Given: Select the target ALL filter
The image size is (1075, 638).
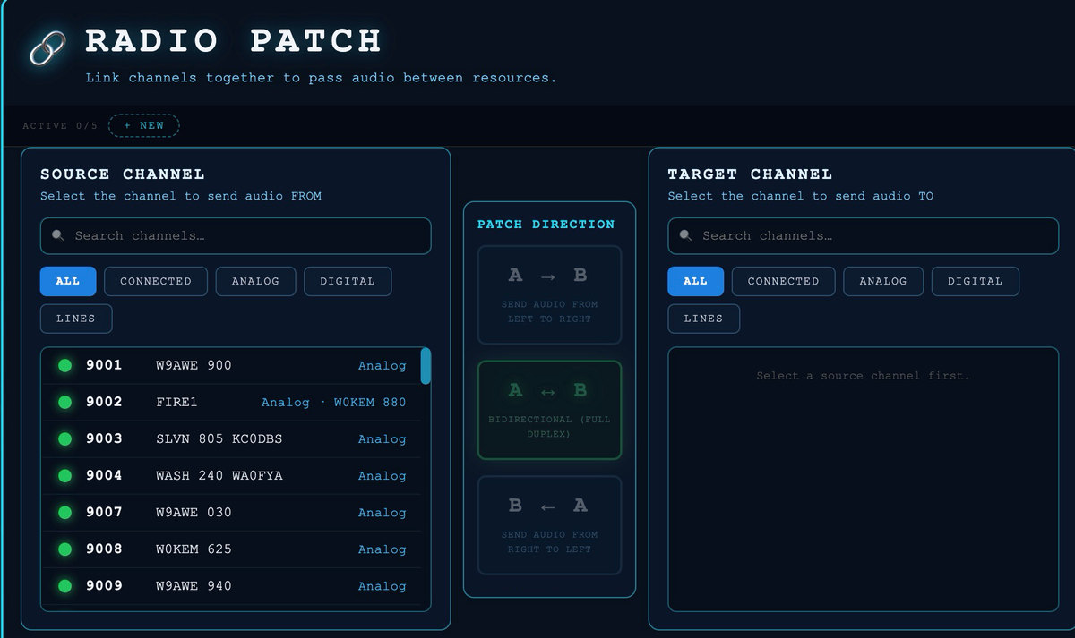Looking at the screenshot, I should click(696, 281).
